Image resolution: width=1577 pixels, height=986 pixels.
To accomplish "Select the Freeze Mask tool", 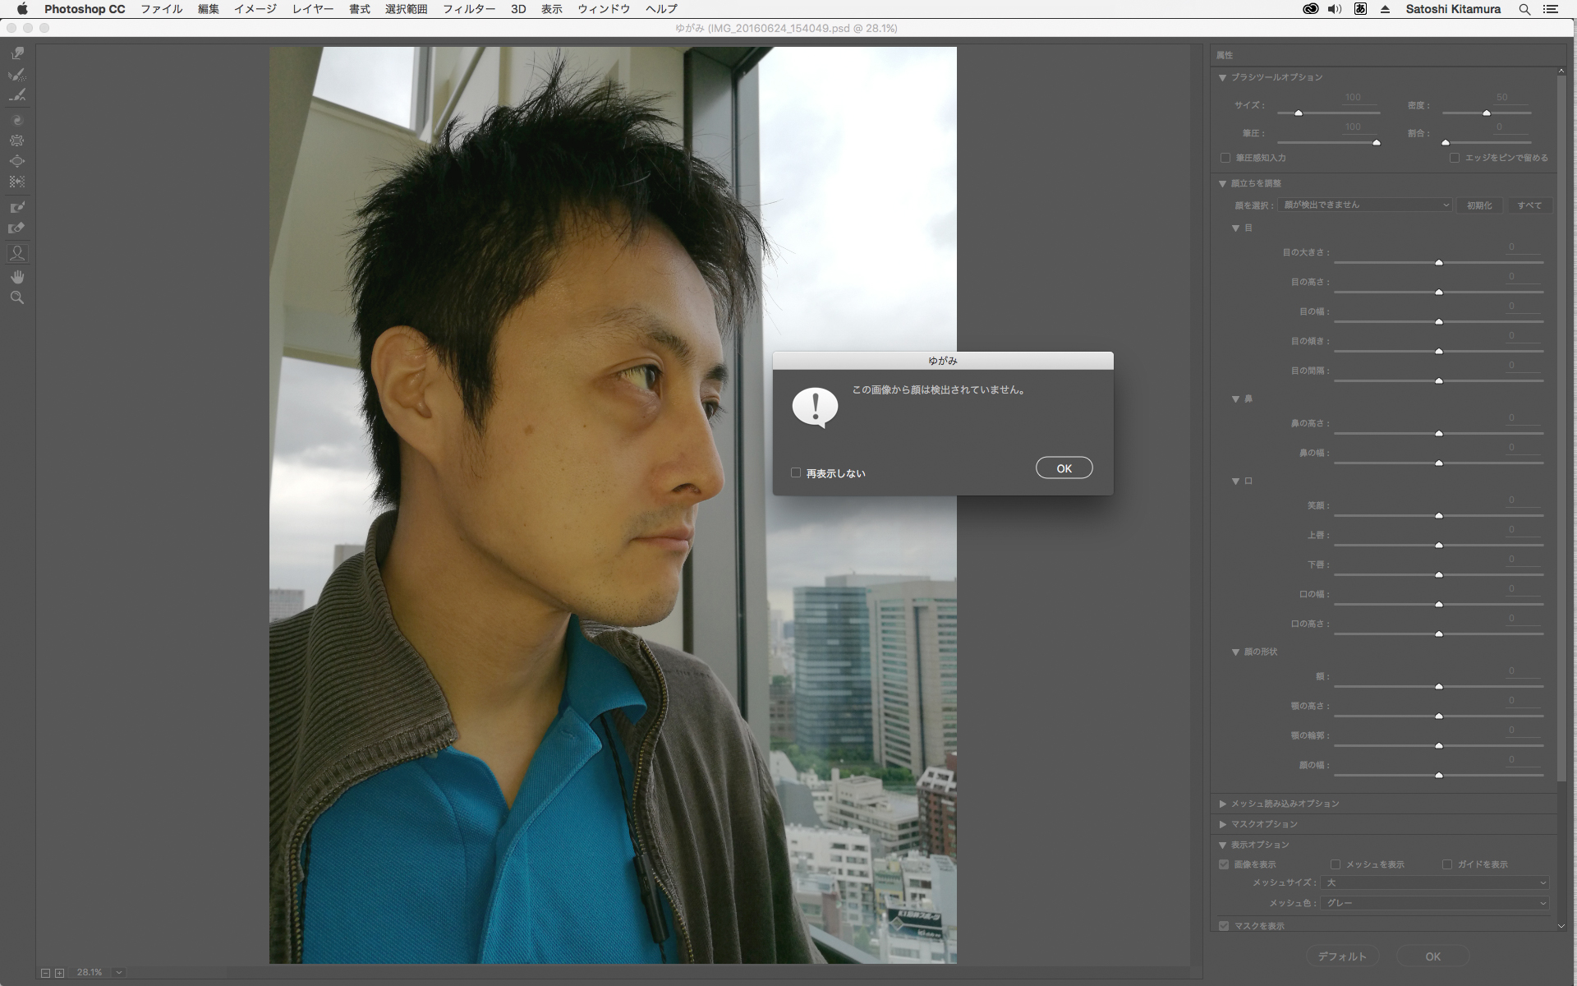I will click(17, 207).
